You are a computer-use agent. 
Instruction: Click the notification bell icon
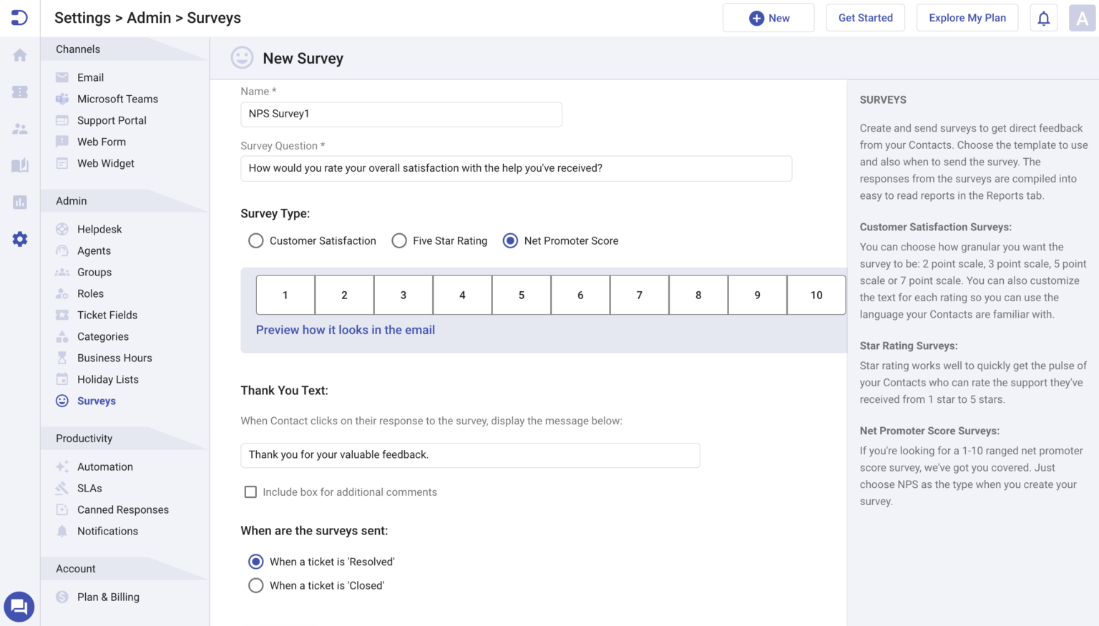pyautogui.click(x=1043, y=17)
